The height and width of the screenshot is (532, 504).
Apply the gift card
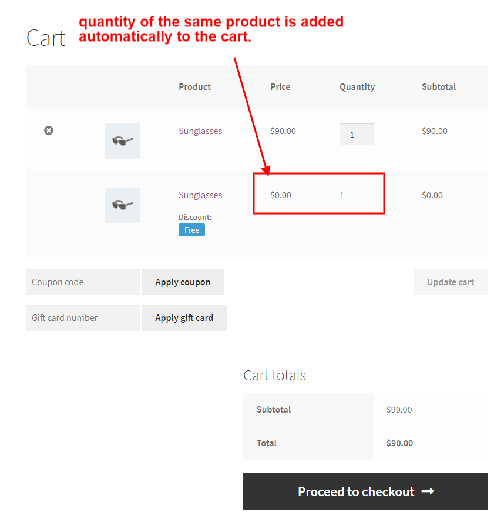tap(184, 317)
